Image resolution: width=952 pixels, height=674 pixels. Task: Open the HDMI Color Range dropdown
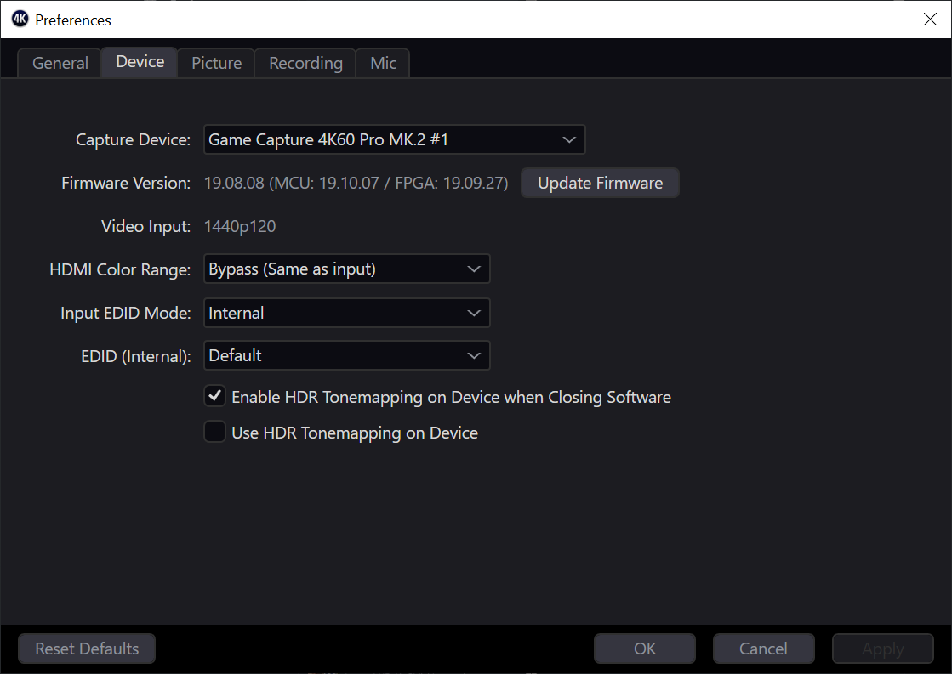point(346,269)
